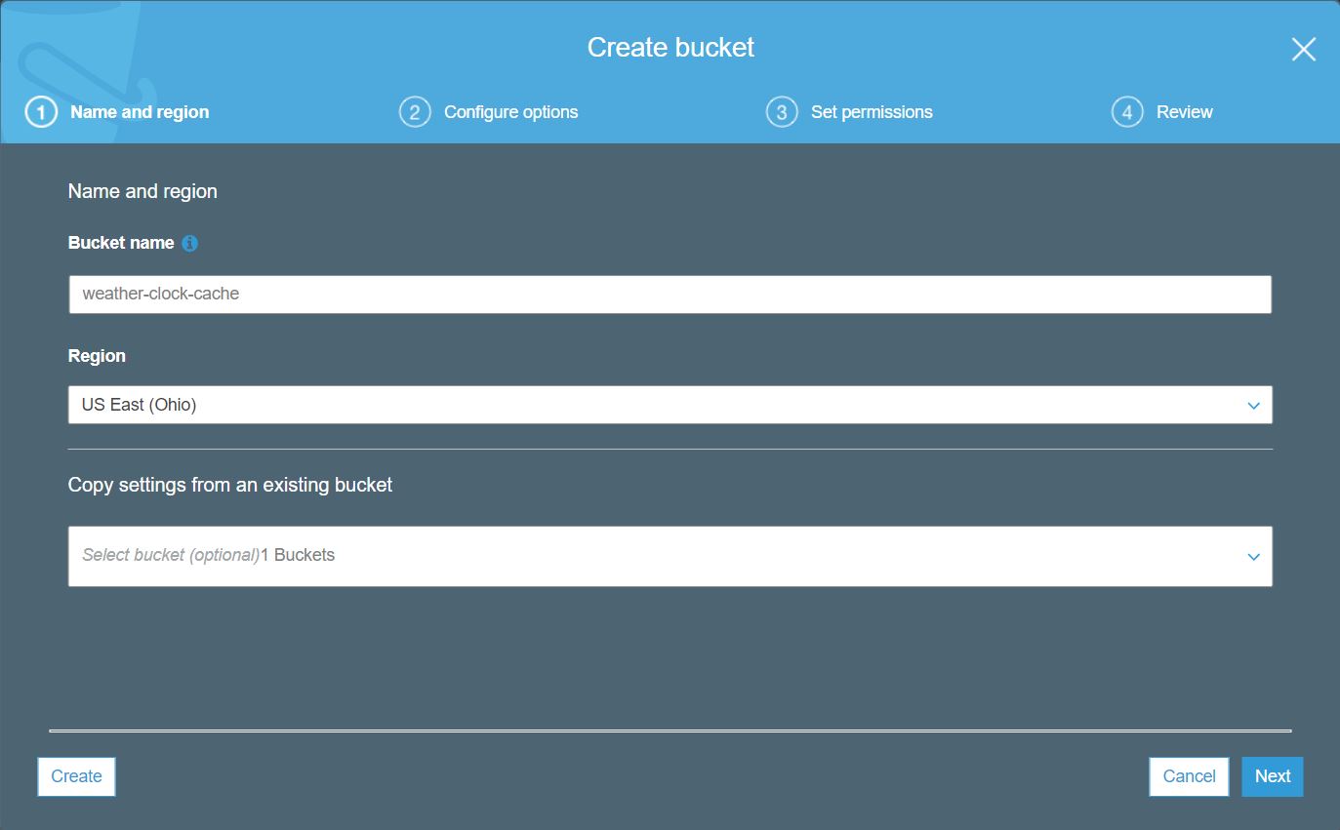This screenshot has width=1340, height=830.
Task: Focus the weather-clock-cache bucket name field
Action: click(x=670, y=295)
